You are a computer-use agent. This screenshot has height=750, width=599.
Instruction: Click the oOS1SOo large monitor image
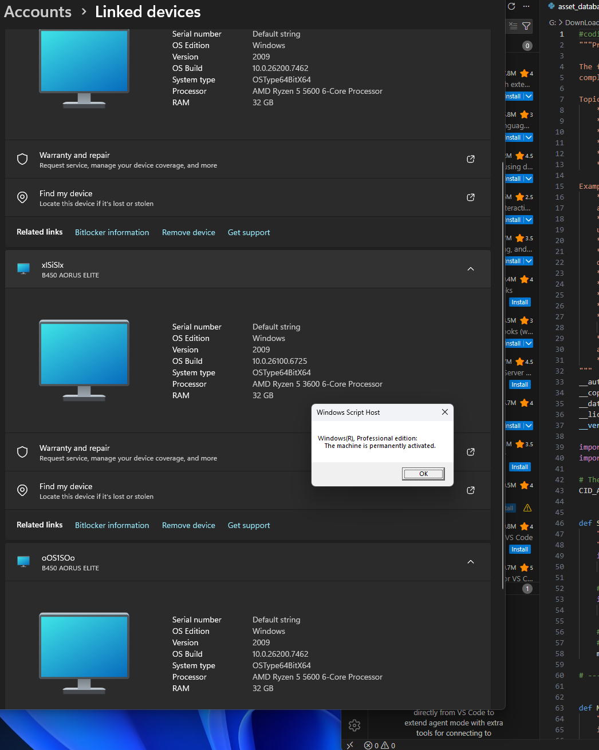tap(84, 653)
